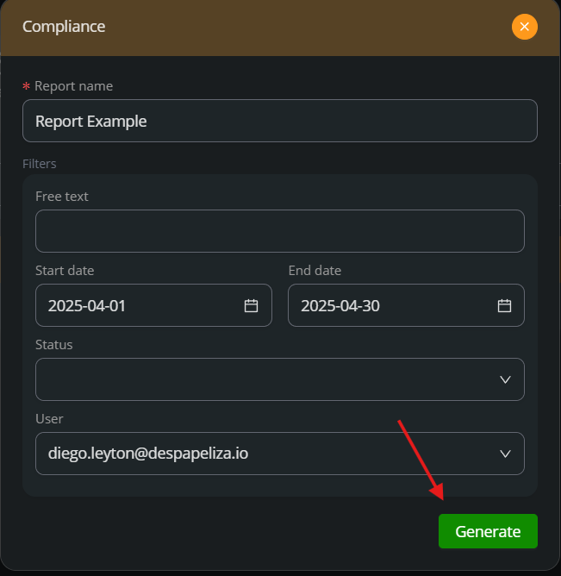Focus the Report name input field
The image size is (561, 576).
pyautogui.click(x=280, y=121)
